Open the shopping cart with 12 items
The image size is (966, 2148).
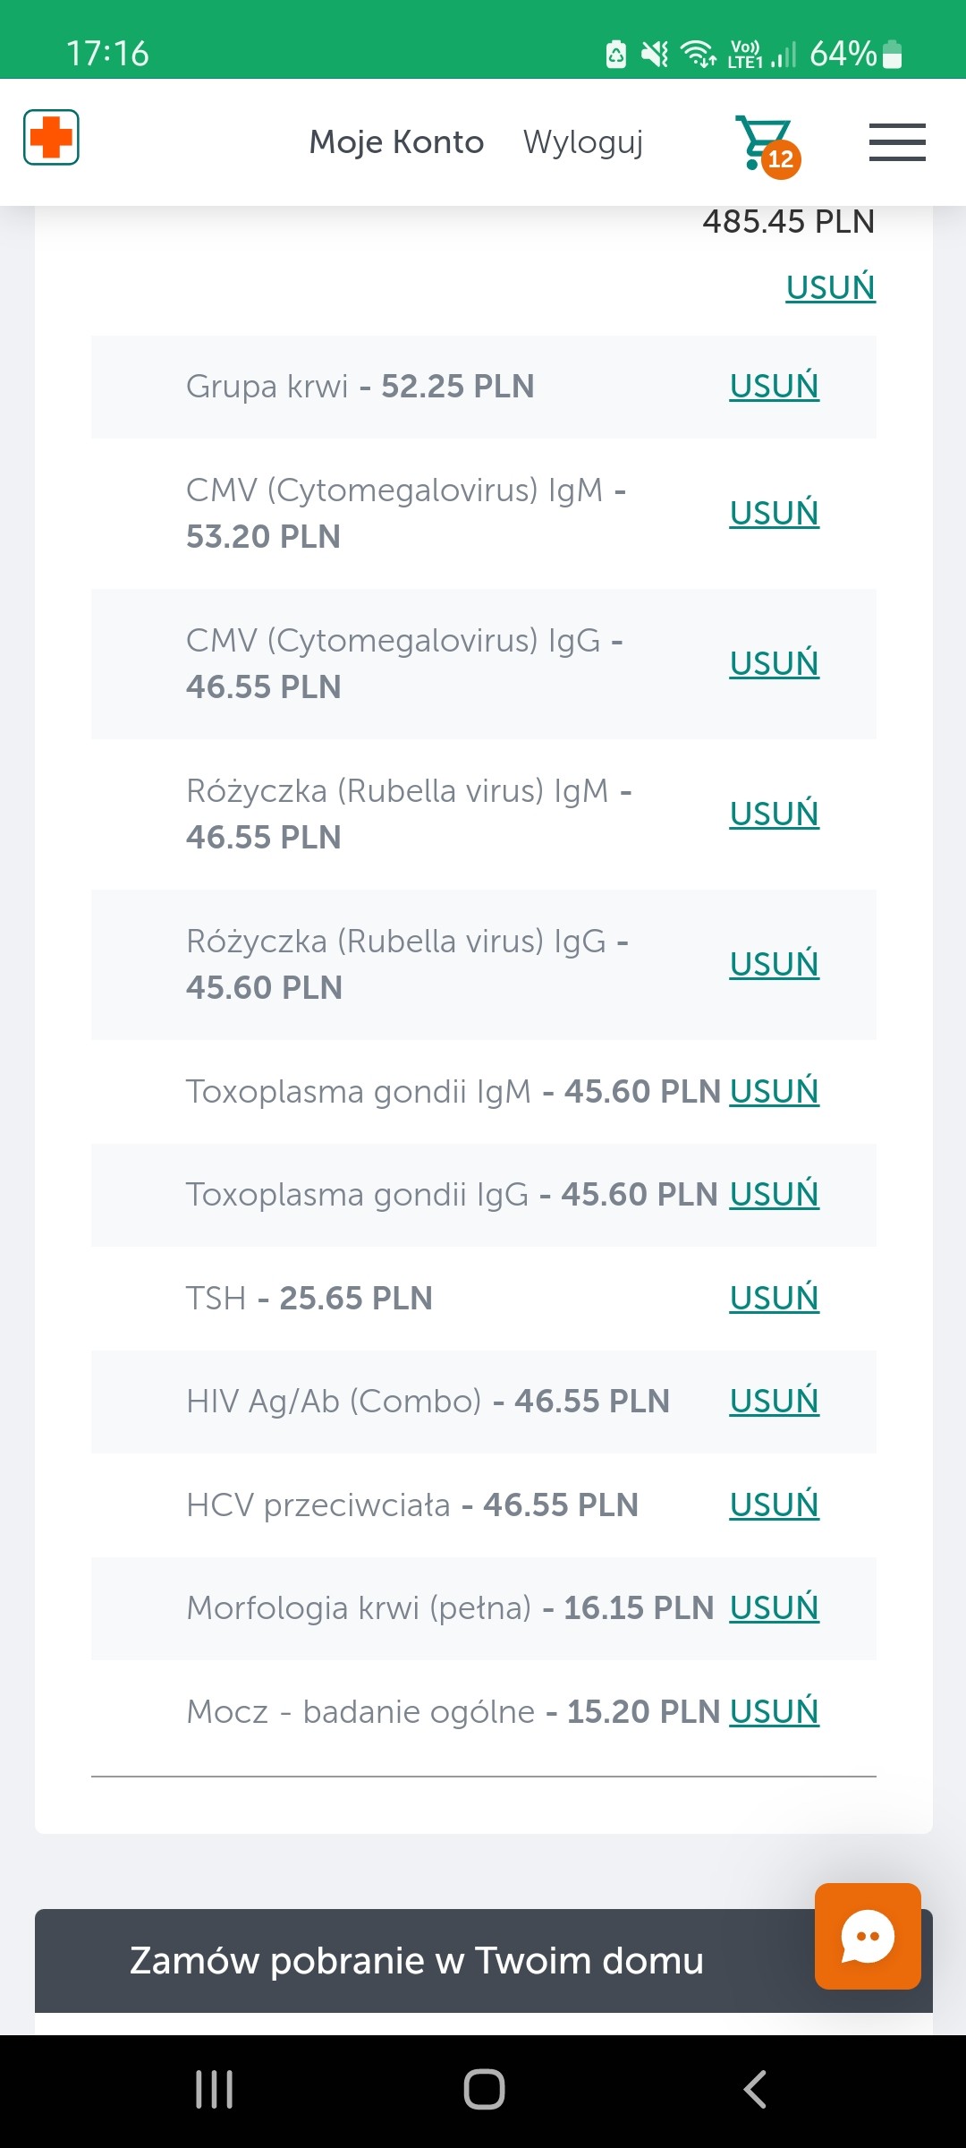(767, 145)
